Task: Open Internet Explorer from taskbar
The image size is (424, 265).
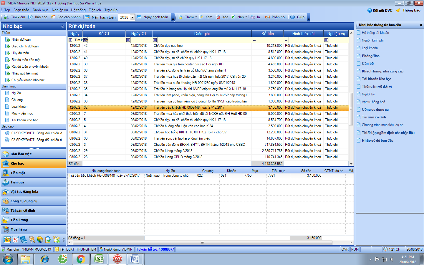Action: [45, 259]
